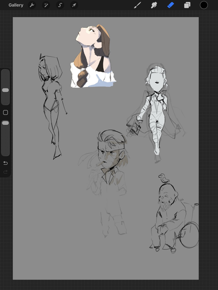Redo the last undone action

tap(5, 172)
